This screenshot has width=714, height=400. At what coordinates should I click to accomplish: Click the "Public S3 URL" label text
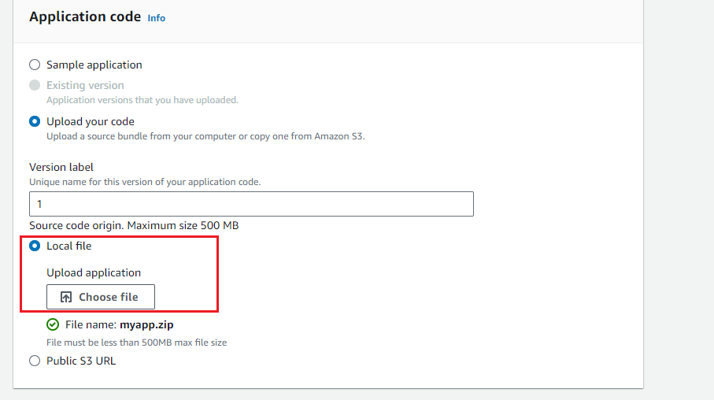point(81,361)
